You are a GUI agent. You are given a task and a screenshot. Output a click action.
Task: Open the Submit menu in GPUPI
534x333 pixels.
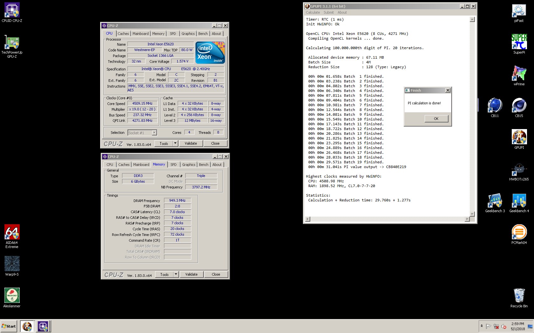point(329,12)
